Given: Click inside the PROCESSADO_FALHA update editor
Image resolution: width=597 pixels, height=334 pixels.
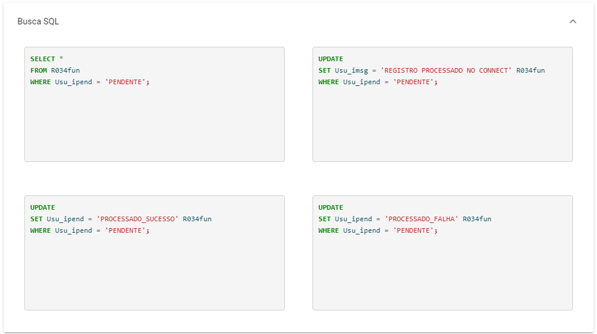Looking at the screenshot, I should 442,271.
